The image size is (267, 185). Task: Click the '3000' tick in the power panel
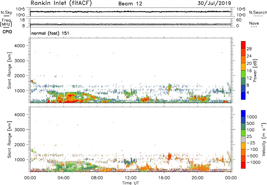point(20,61)
